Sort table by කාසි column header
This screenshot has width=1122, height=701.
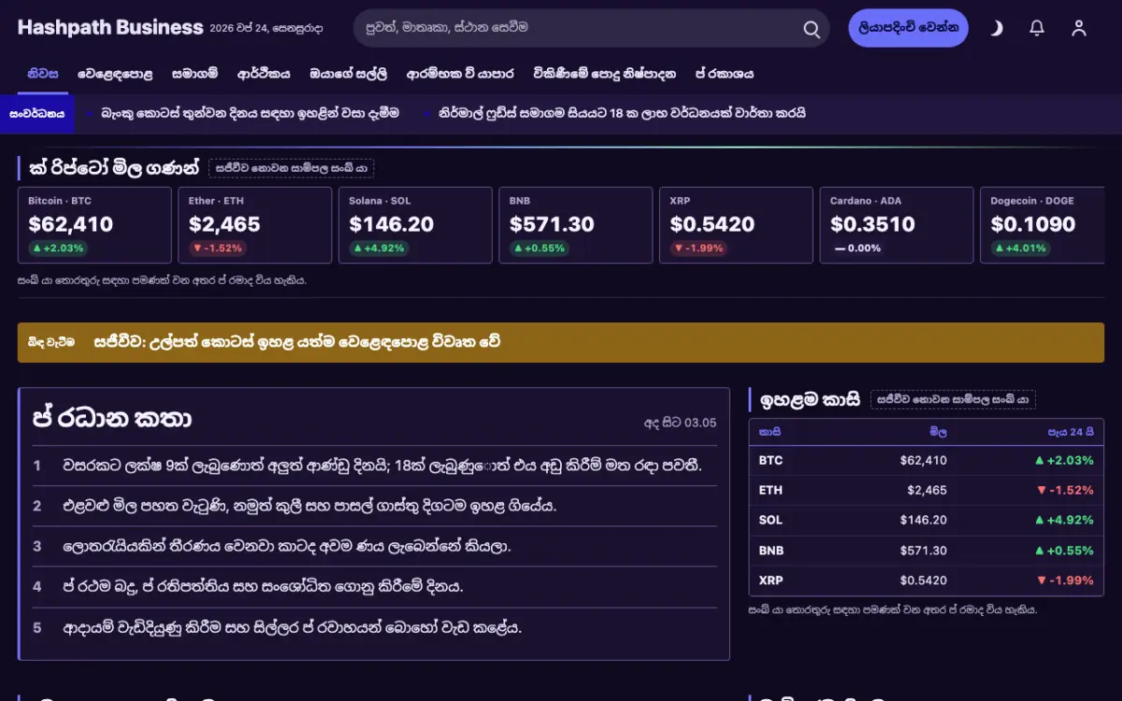pyautogui.click(x=770, y=432)
